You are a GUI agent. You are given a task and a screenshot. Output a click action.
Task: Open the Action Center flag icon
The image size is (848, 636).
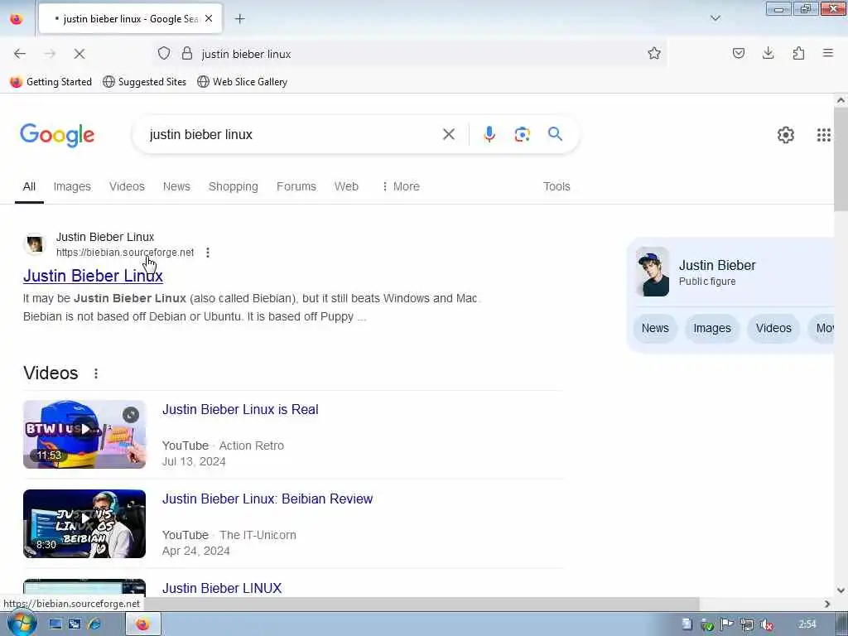pos(726,624)
